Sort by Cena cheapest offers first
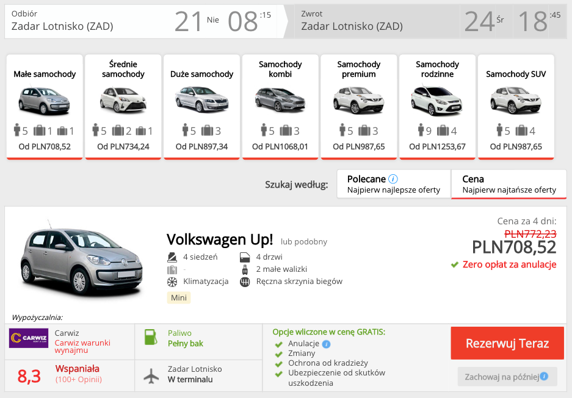The width and height of the screenshot is (572, 398). pyautogui.click(x=509, y=184)
